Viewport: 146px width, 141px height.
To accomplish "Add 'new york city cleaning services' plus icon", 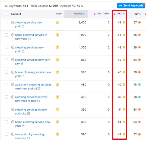I will point(12,134).
